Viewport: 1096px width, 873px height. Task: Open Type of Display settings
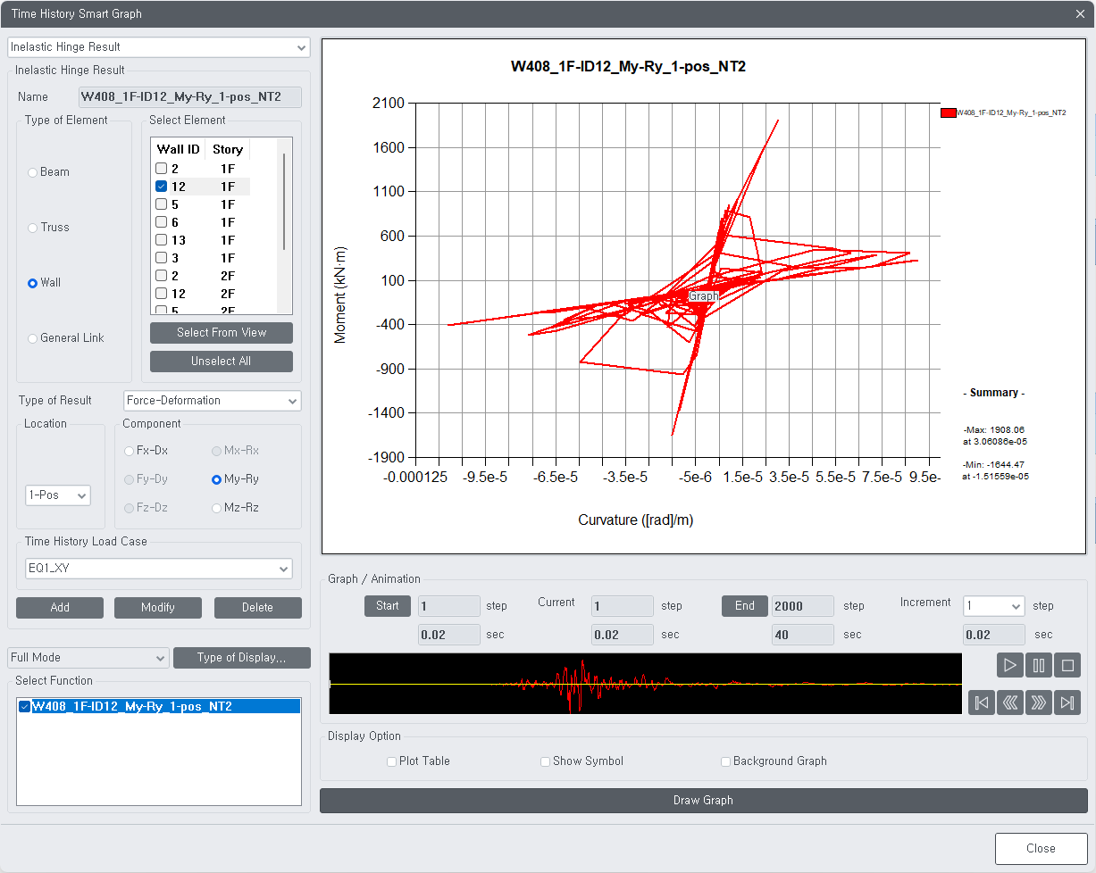point(242,658)
